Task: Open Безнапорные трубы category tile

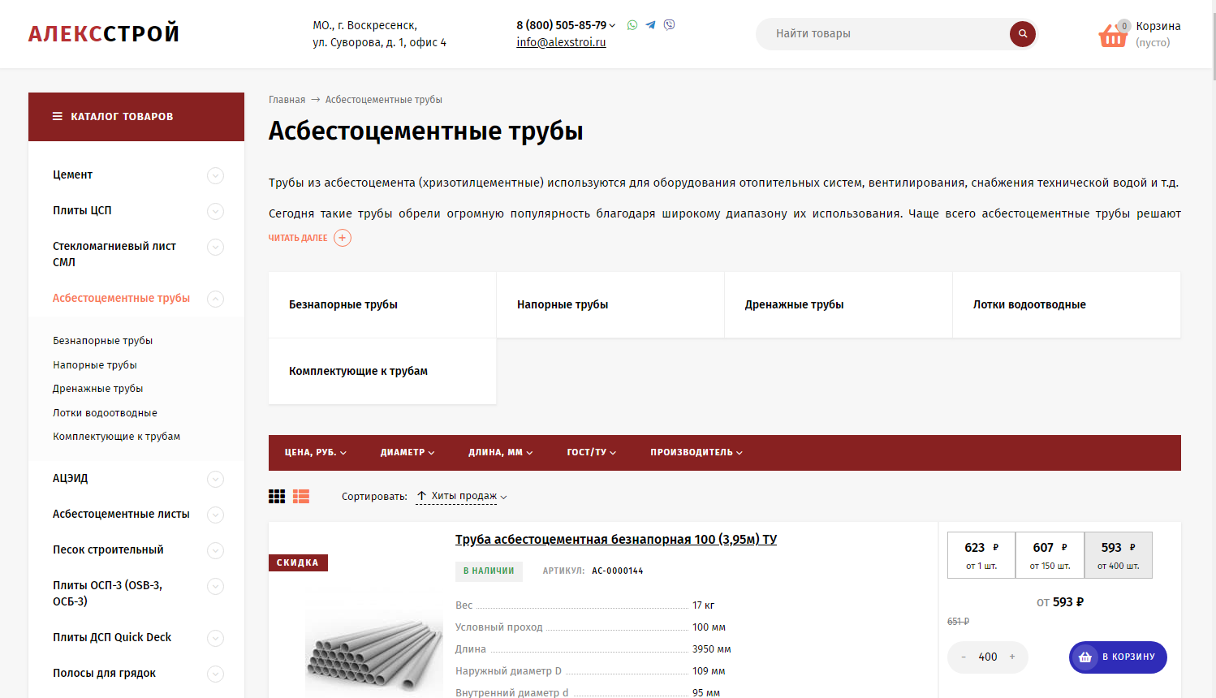Action: click(382, 305)
